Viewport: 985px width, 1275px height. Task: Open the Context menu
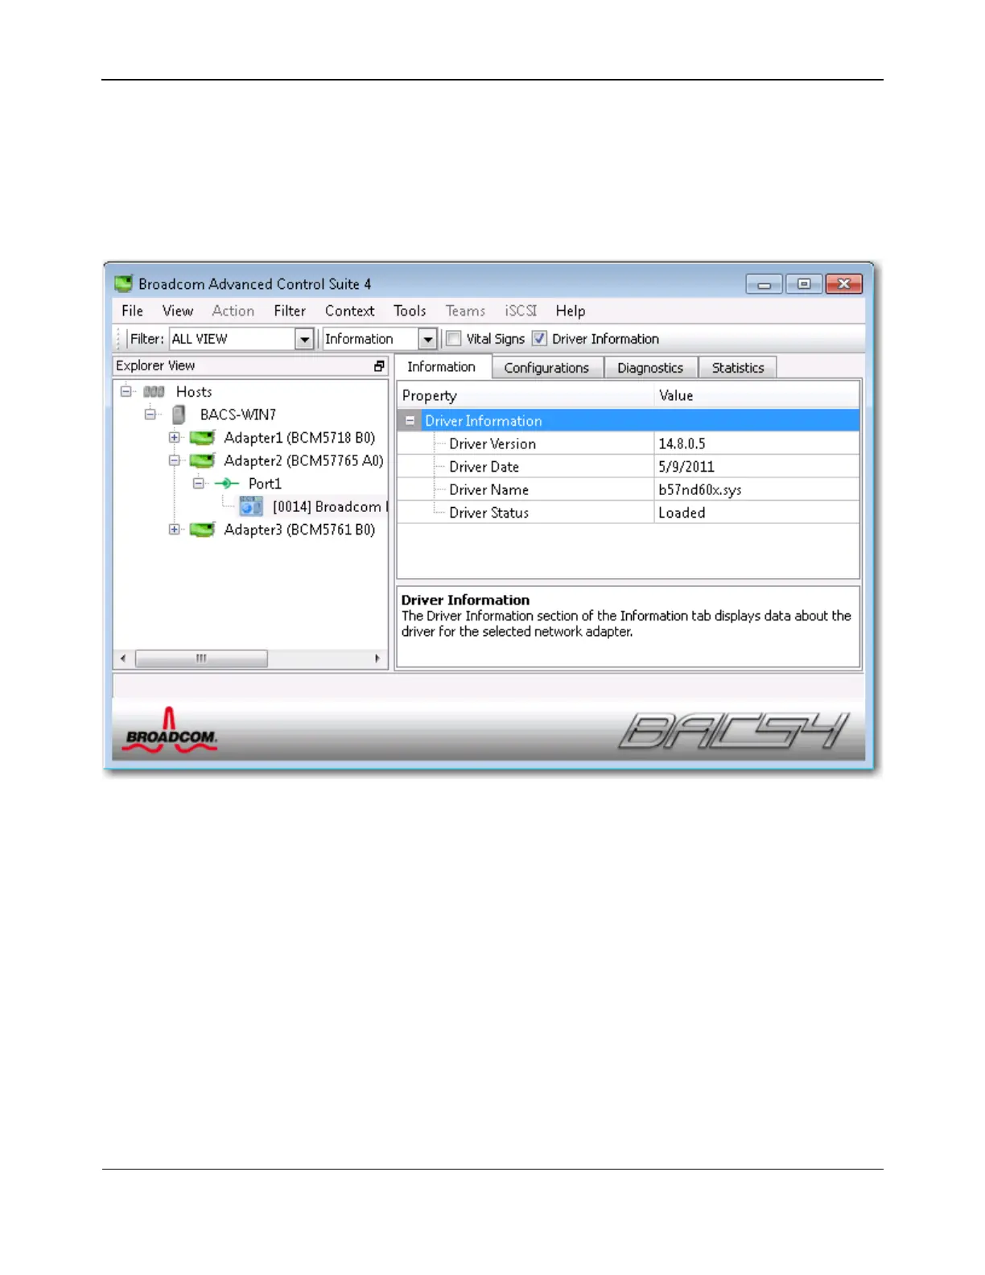pyautogui.click(x=349, y=311)
